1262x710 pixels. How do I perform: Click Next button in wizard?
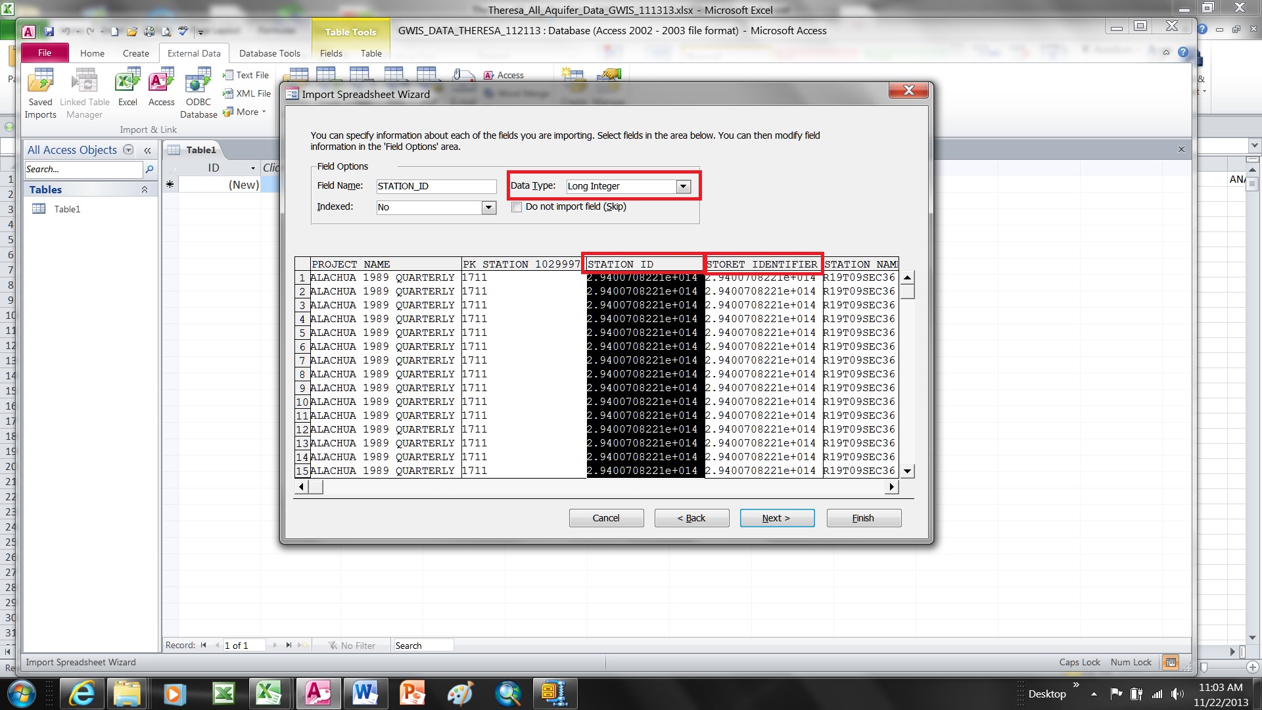(x=777, y=518)
